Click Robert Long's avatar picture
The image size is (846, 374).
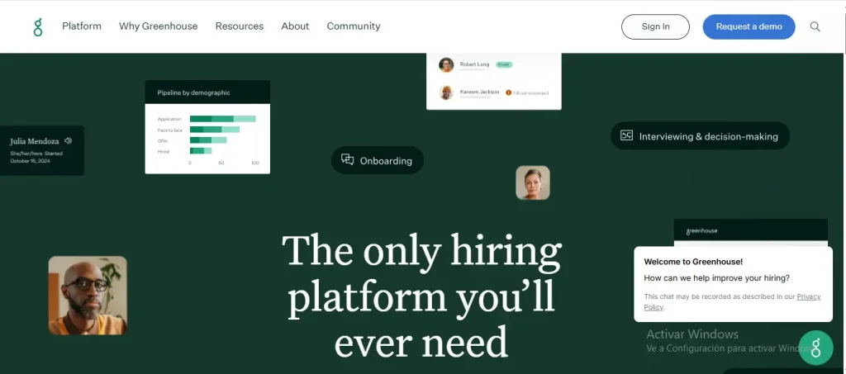(x=446, y=64)
